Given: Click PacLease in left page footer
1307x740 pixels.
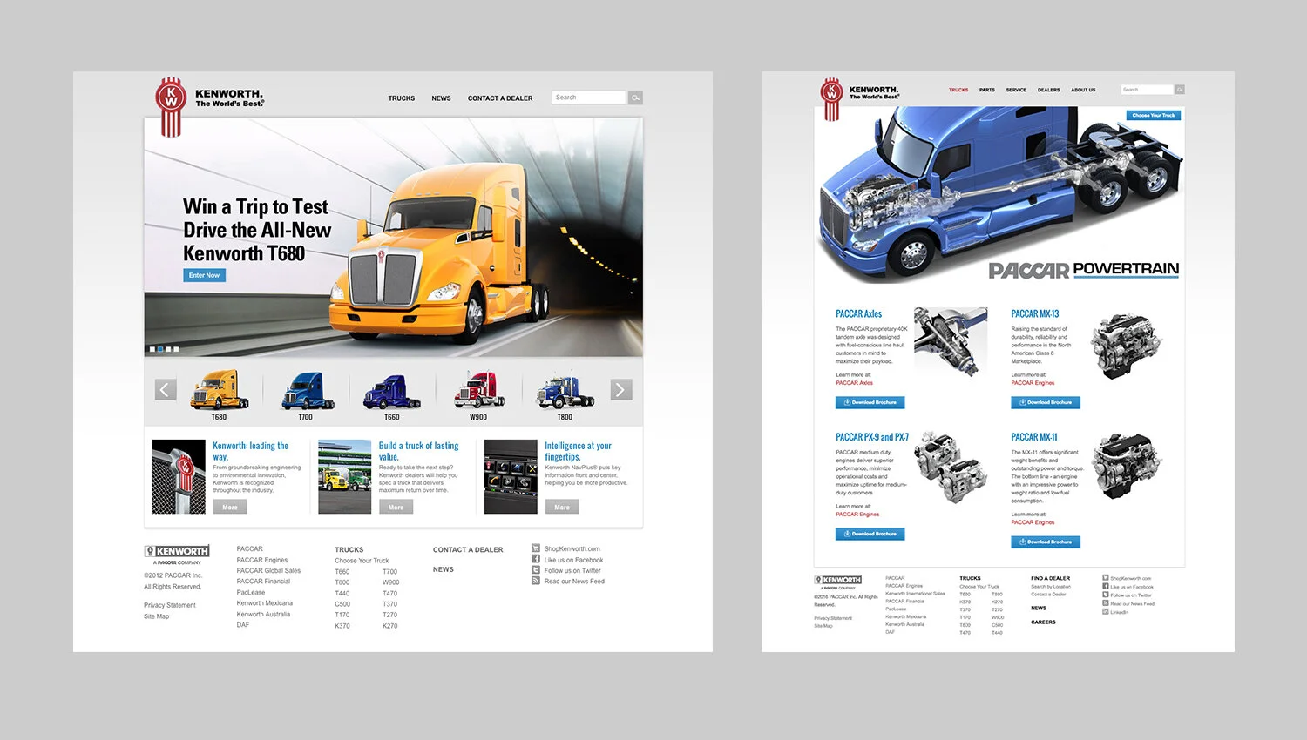Looking at the screenshot, I should click(251, 593).
